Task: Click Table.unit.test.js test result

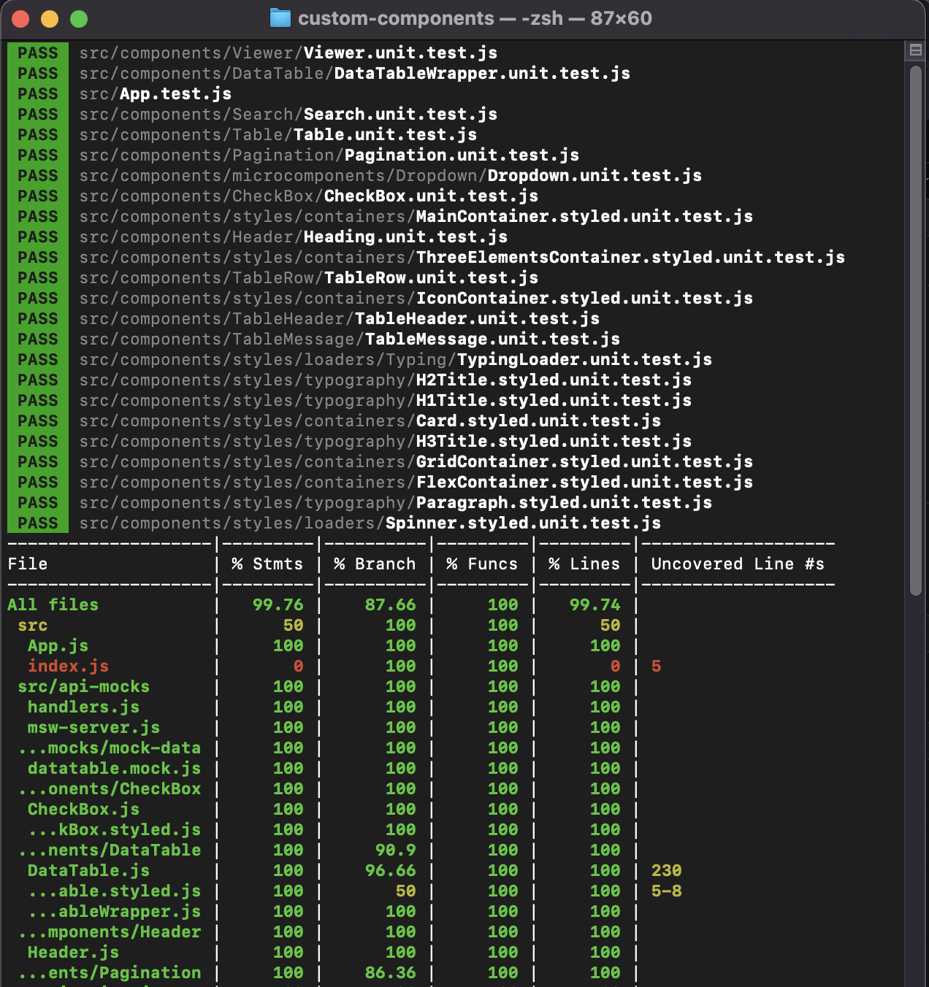Action: tap(278, 135)
